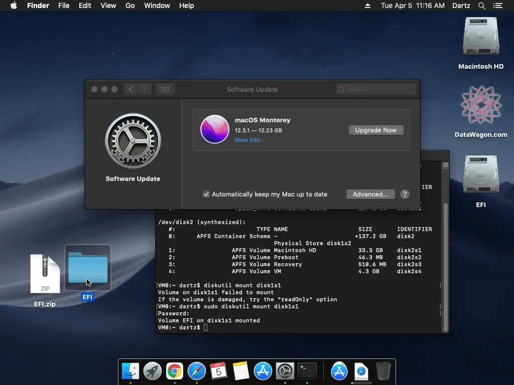This screenshot has height=385, width=514.
Task: Open App Store icon beside Notes in Dock
Action: pos(263,371)
